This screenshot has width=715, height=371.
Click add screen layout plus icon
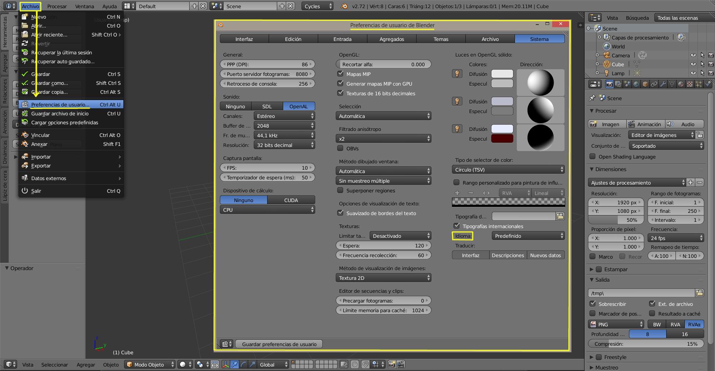pyautogui.click(x=194, y=6)
